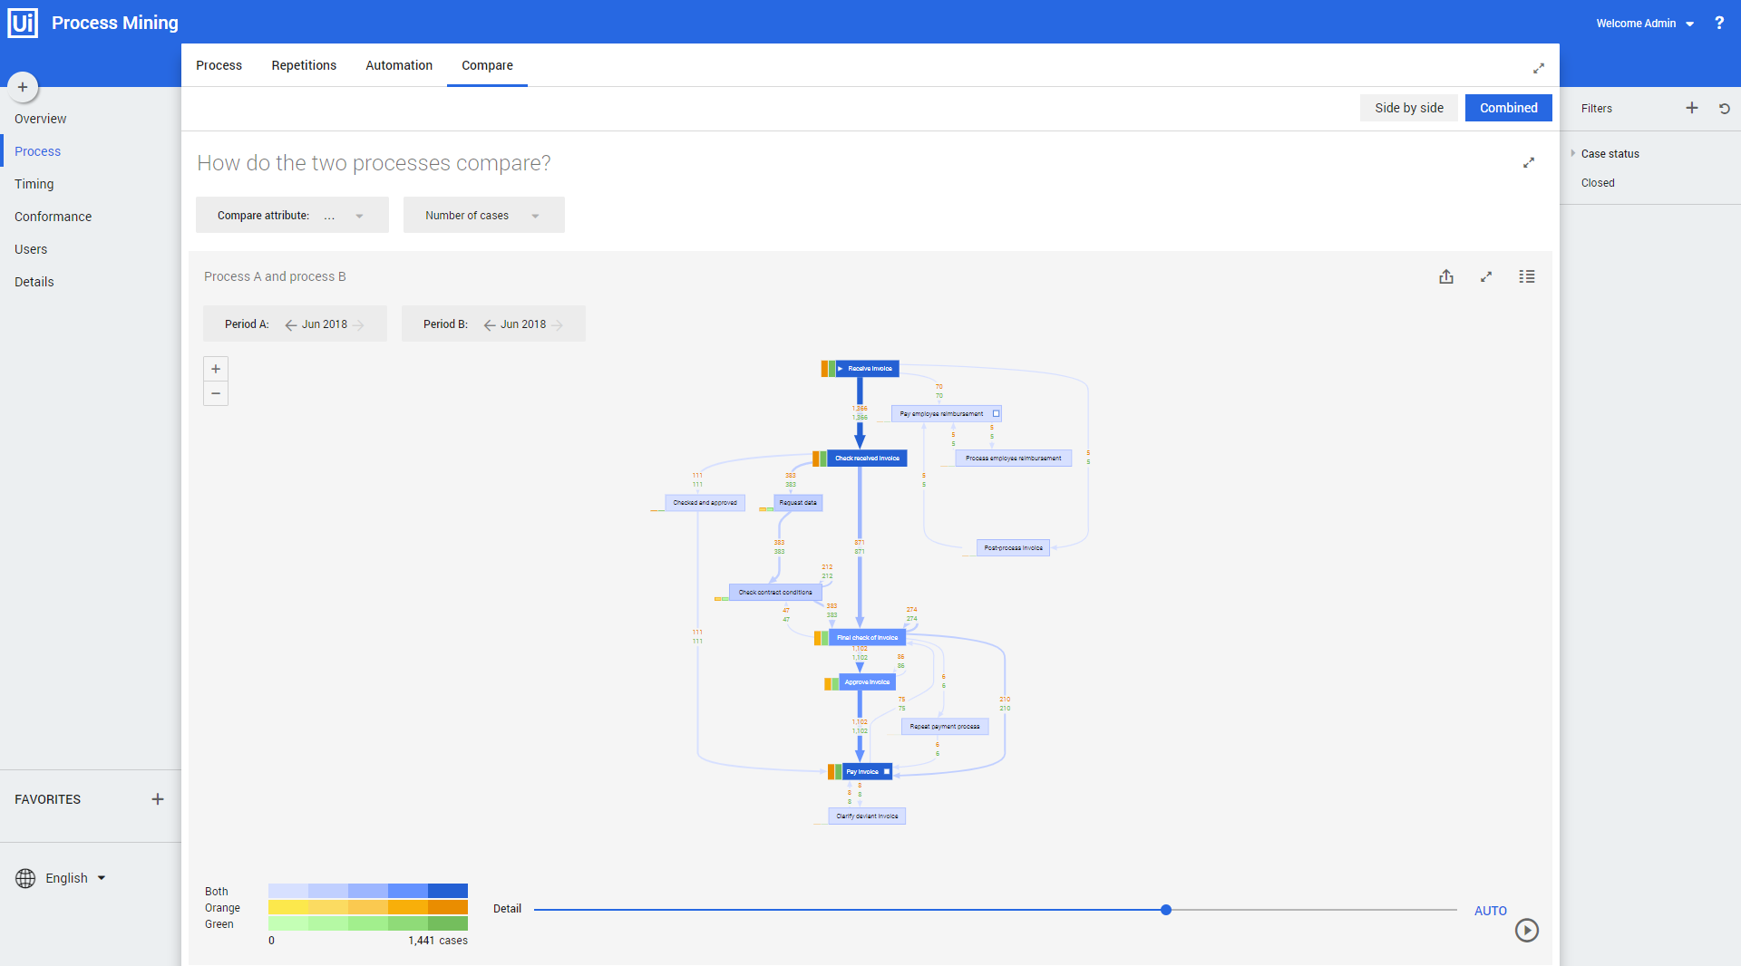
Task: Expand the Case status filter
Action: pyautogui.click(x=1573, y=153)
